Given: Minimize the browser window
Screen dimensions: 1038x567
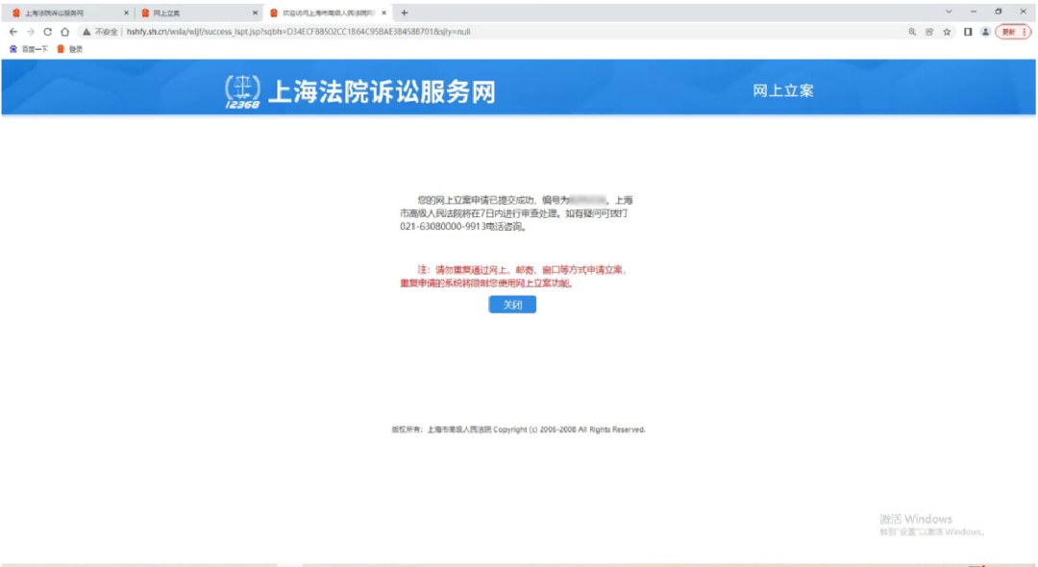Looking at the screenshot, I should [x=974, y=12].
